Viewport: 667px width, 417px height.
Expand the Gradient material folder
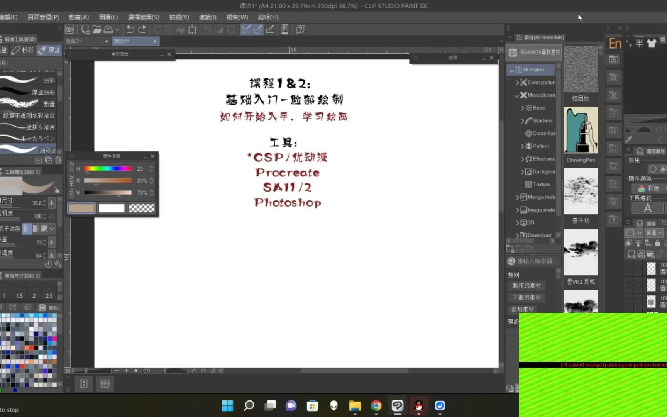(x=523, y=121)
